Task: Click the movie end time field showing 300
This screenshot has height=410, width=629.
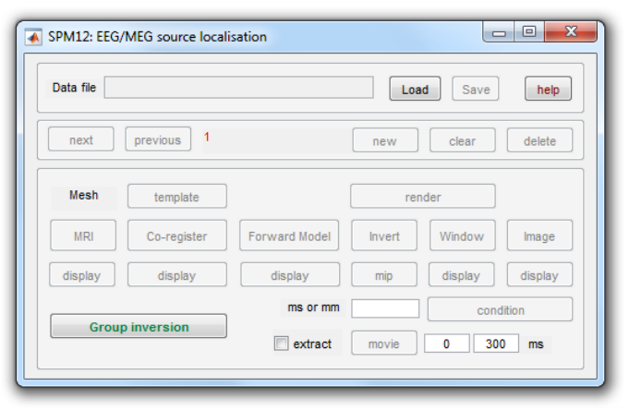Action: click(496, 344)
